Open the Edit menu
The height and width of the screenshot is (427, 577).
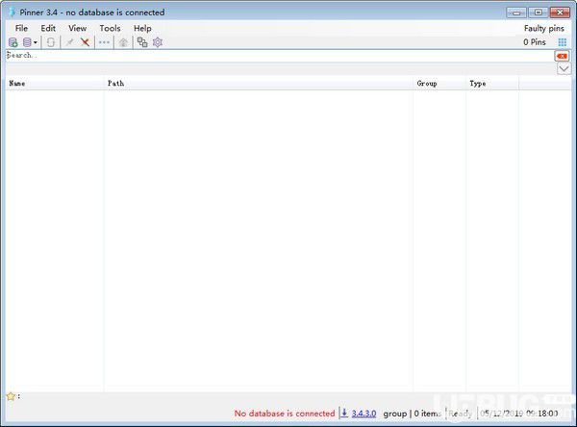coord(48,28)
